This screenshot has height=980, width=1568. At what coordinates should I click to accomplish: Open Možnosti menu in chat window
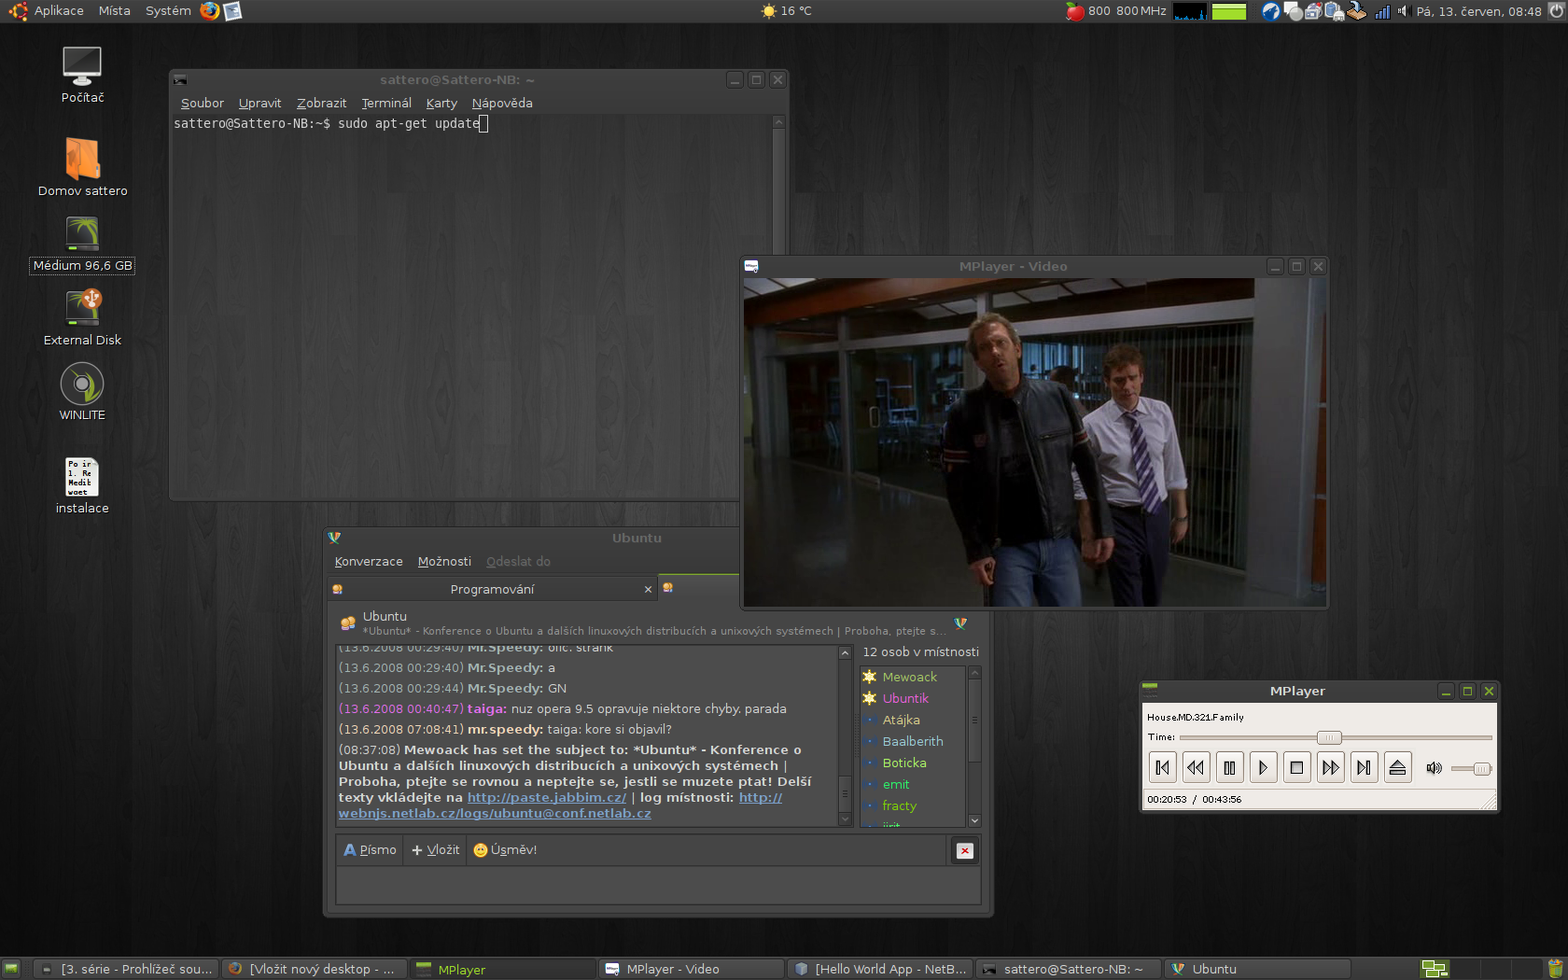pyautogui.click(x=444, y=561)
